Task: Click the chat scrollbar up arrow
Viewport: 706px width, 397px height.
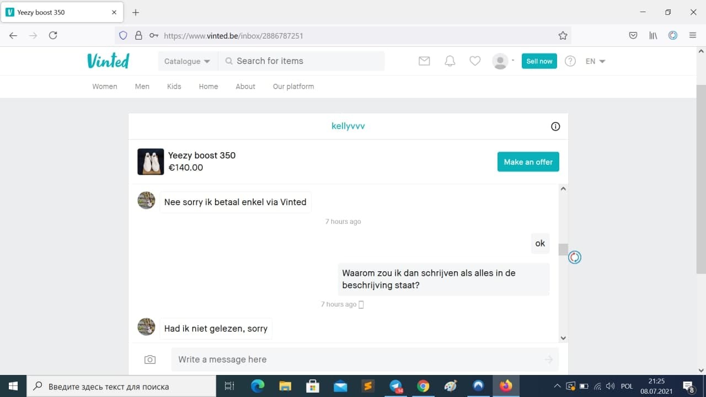Action: (x=563, y=189)
